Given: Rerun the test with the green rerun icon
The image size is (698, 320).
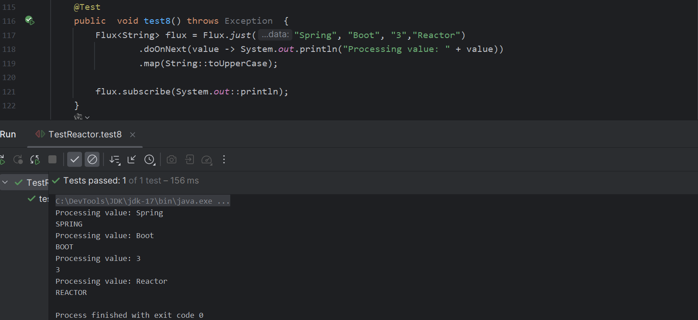Looking at the screenshot, I should 2,159.
